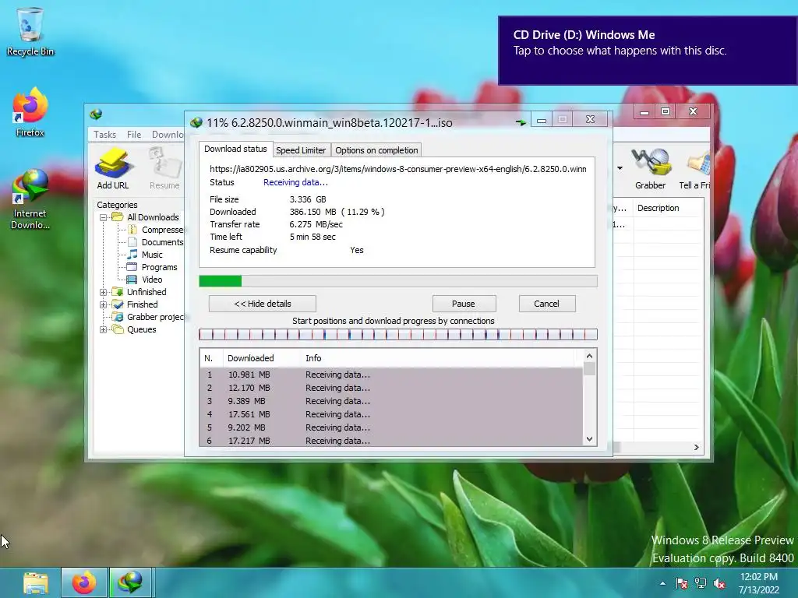Click the network tray icon
Viewport: 798px width, 598px height.
pyautogui.click(x=701, y=583)
